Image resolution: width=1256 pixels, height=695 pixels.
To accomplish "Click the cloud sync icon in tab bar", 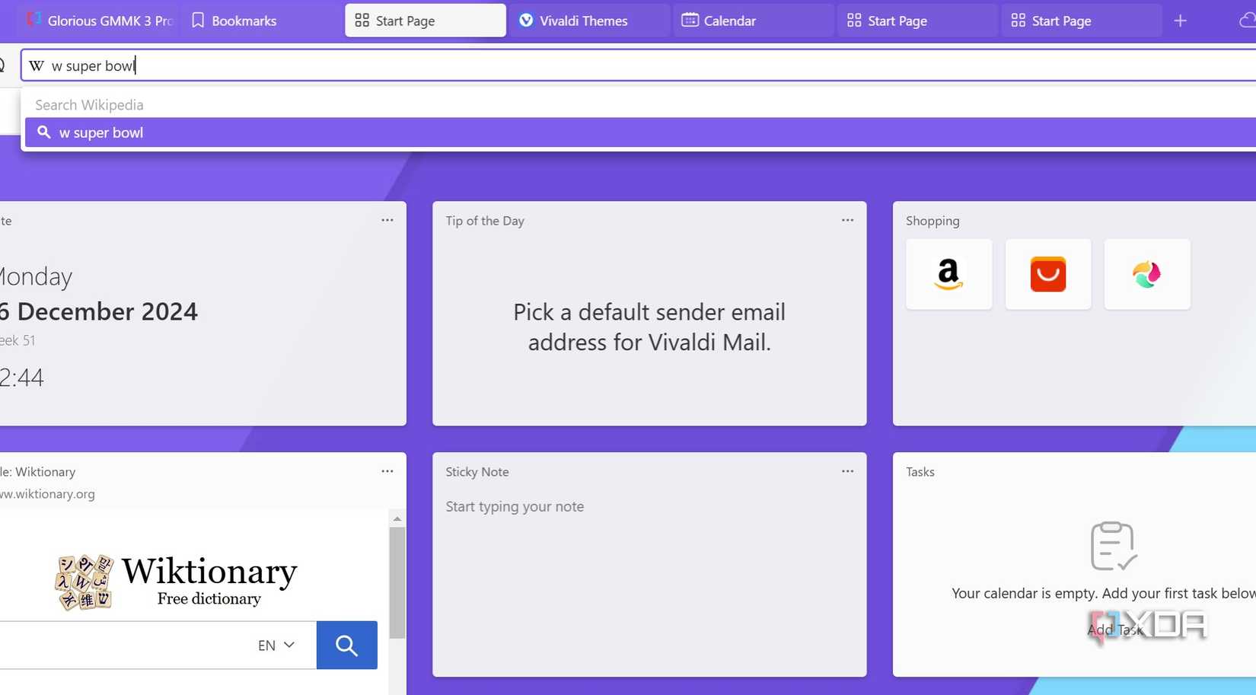I will pyautogui.click(x=1247, y=21).
